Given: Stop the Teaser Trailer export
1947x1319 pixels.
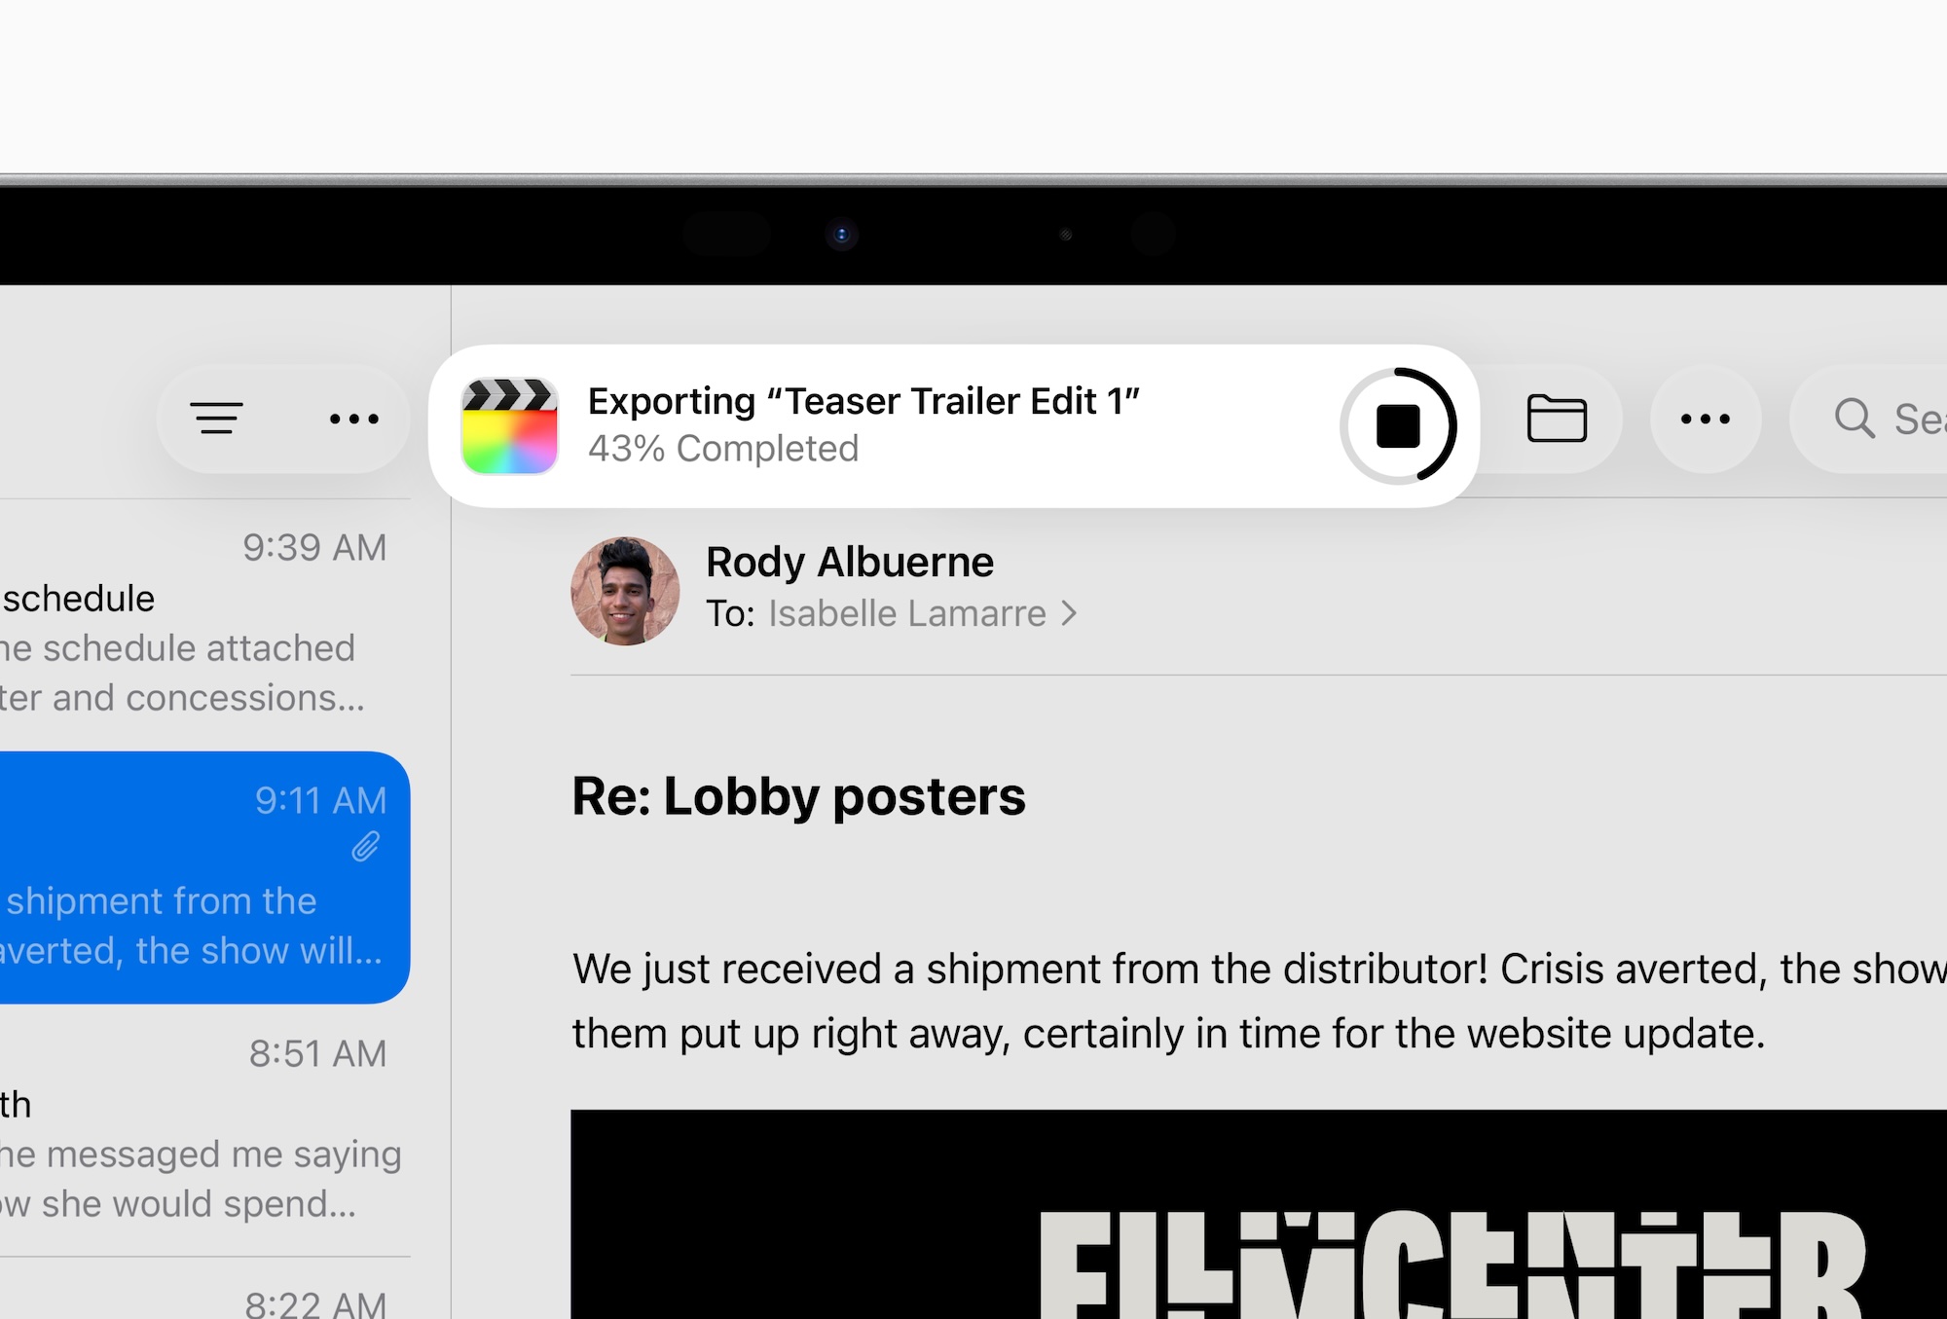Looking at the screenshot, I should click(1398, 426).
